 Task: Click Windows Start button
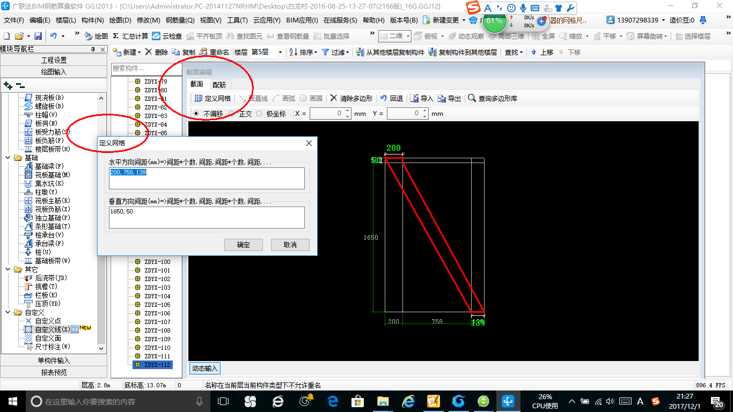[x=12, y=401]
